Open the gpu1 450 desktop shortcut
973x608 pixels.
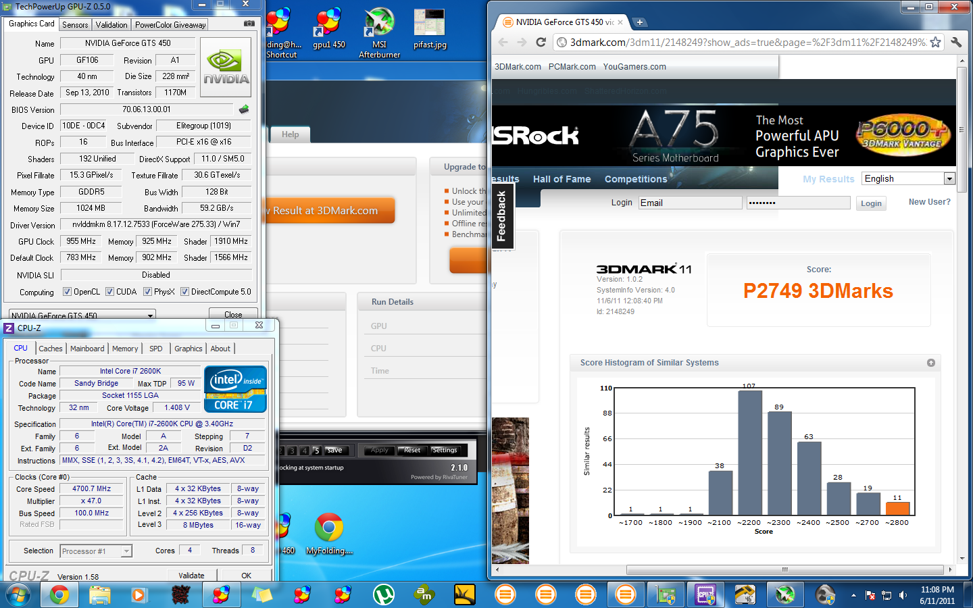[328, 29]
